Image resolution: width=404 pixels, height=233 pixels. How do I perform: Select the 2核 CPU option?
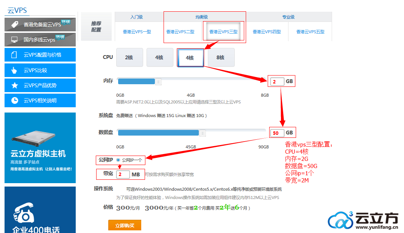(x=129, y=57)
